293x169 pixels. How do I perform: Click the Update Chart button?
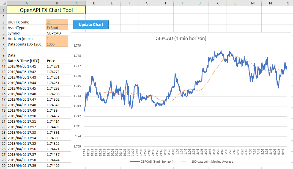click(x=91, y=25)
